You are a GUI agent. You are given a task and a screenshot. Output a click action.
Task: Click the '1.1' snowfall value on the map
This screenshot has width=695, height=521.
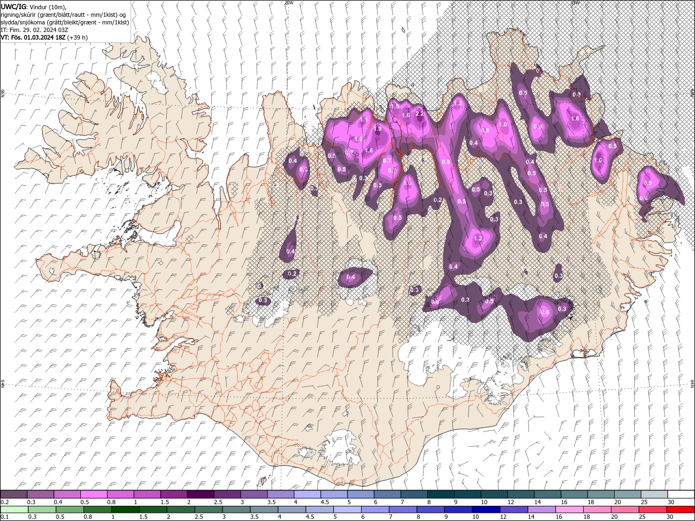pos(364,120)
